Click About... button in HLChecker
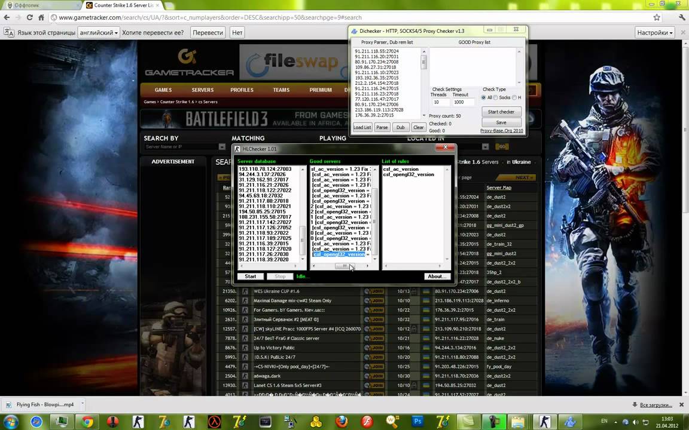The width and height of the screenshot is (689, 430). [437, 277]
